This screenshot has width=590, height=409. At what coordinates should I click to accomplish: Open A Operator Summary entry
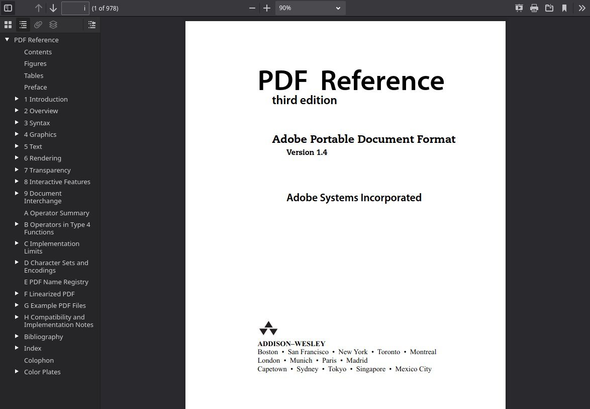(57, 213)
